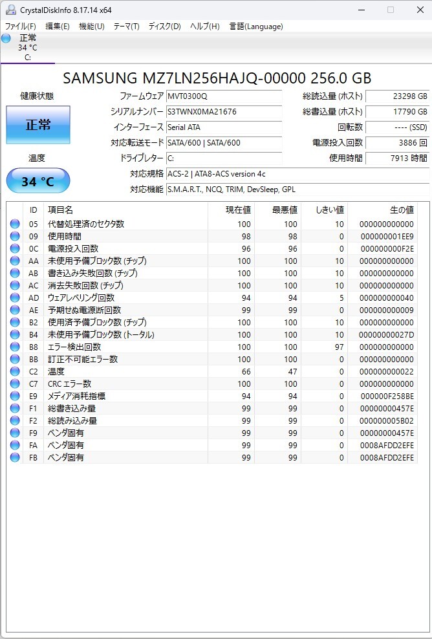
Task: Select the C: drive tab showing 34 °C
Action: click(28, 48)
